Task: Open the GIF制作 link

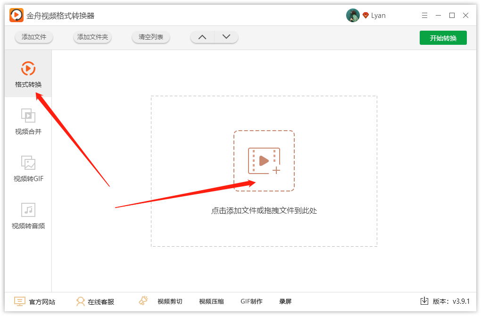Action: pyautogui.click(x=251, y=301)
